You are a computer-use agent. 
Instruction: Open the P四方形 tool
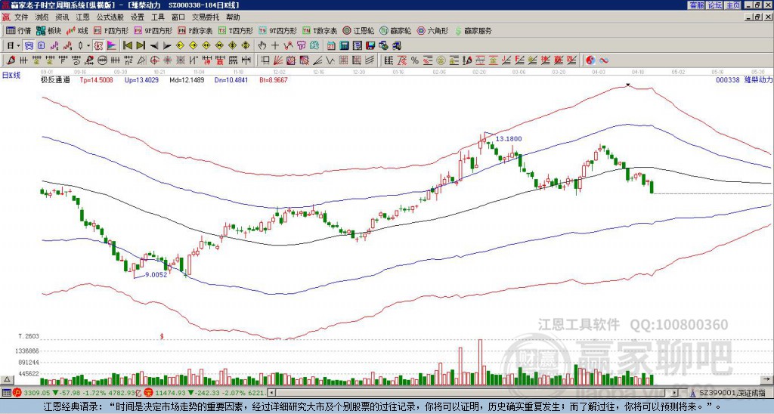point(111,30)
